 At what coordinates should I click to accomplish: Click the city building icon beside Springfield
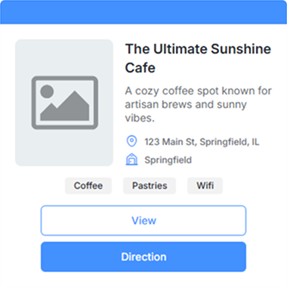131,159
